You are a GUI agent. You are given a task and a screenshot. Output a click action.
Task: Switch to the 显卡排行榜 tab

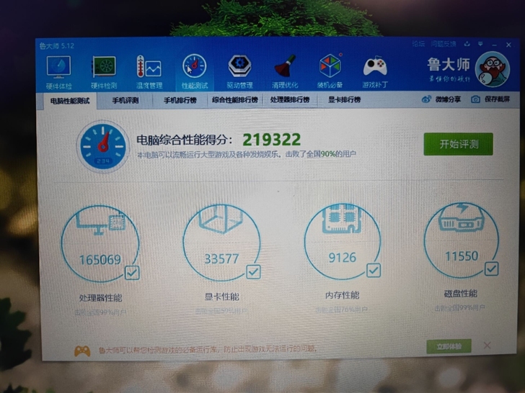click(344, 99)
